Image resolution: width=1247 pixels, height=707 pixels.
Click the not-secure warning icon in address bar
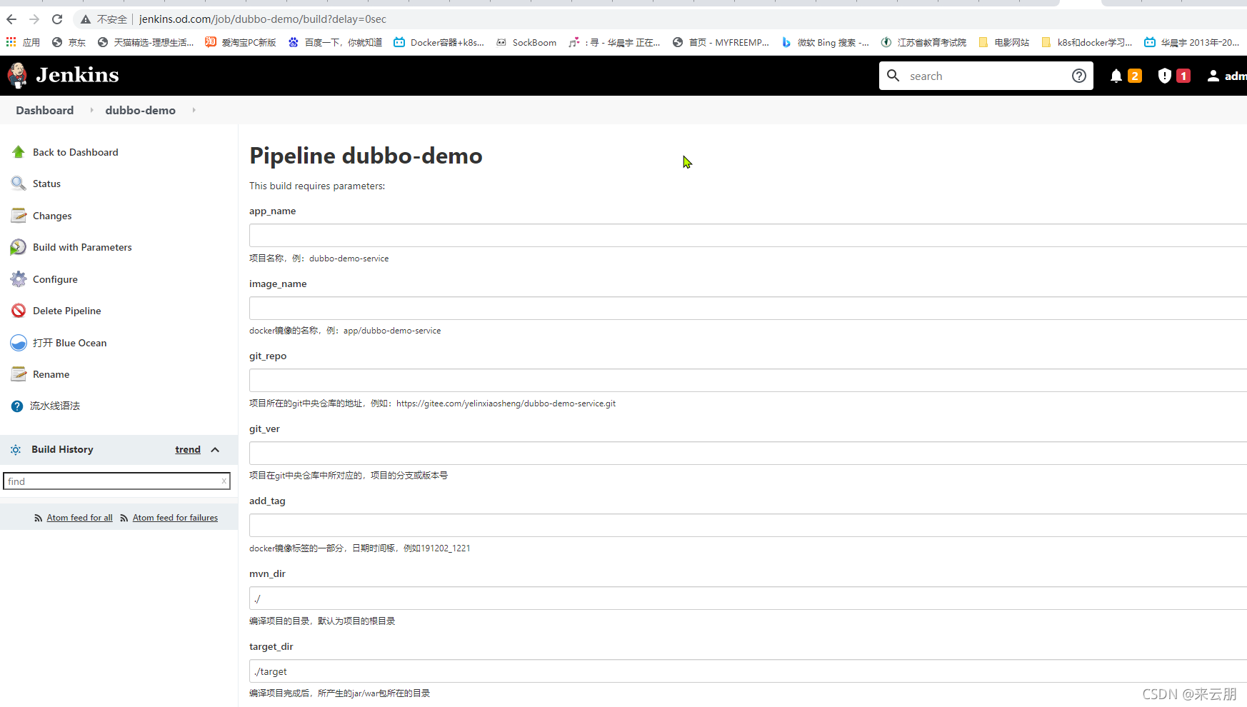point(86,19)
